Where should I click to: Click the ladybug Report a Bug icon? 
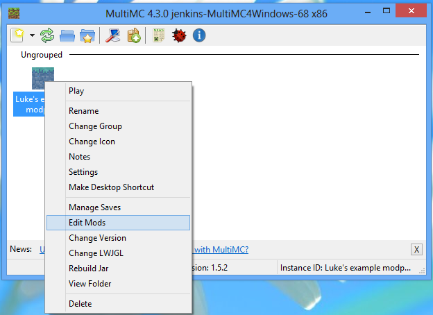coord(179,35)
